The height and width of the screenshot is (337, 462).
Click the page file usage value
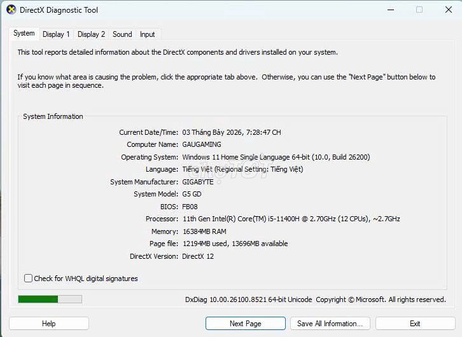point(235,244)
